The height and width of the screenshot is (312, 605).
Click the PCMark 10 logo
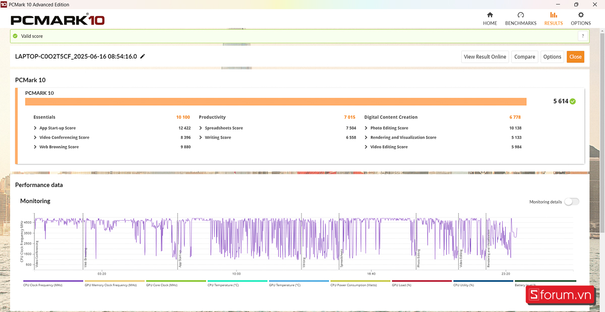(x=57, y=20)
